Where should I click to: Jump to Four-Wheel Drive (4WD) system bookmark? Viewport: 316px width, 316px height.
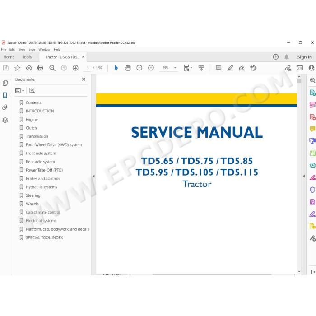coord(54,145)
